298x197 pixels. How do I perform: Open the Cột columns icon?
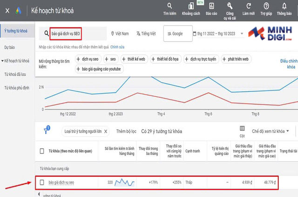tap(242, 129)
